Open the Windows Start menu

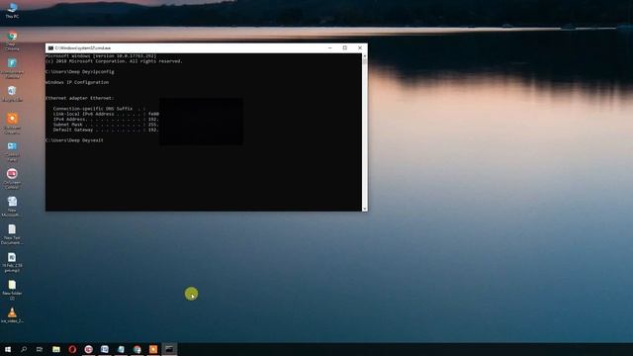tap(8, 349)
